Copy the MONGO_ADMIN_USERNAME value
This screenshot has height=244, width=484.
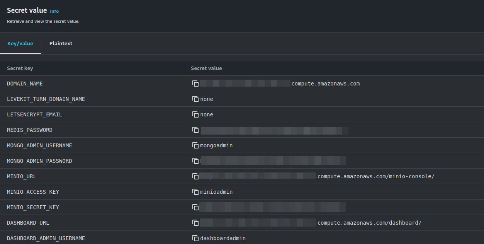195,145
